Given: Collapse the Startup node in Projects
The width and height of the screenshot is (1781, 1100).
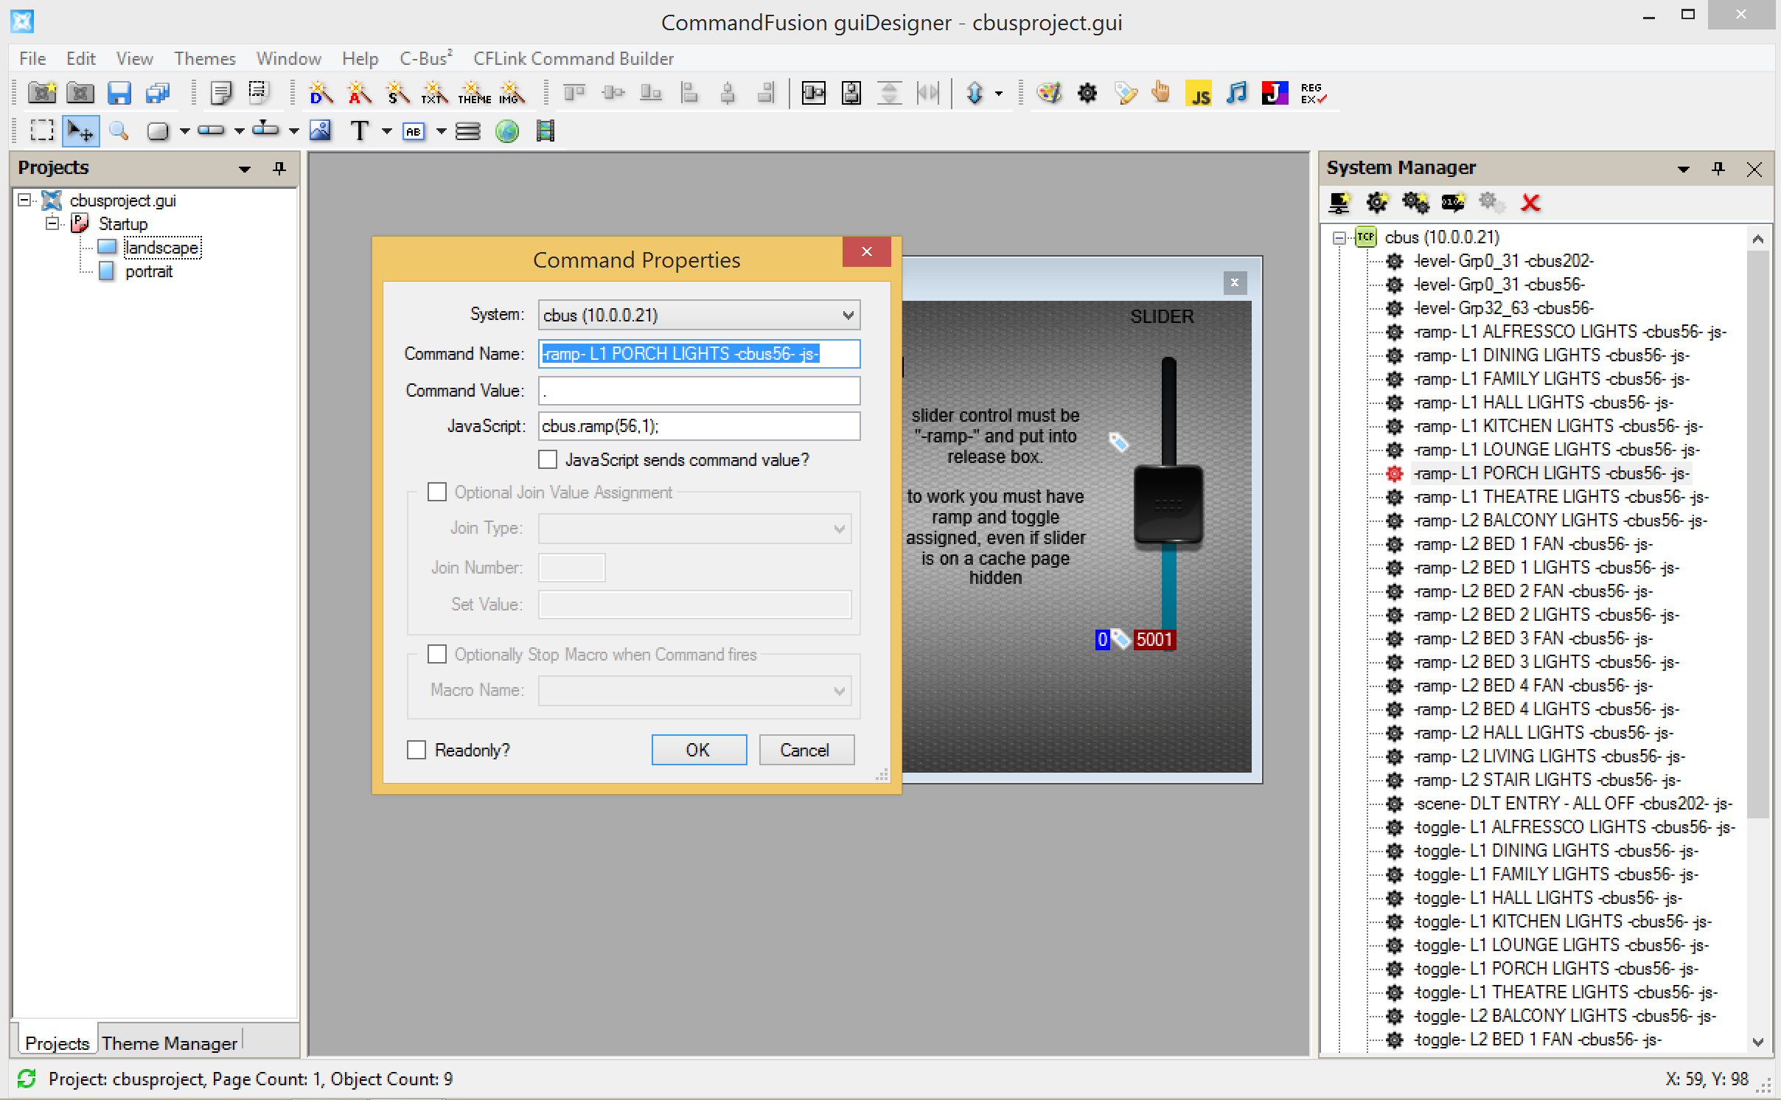Looking at the screenshot, I should [52, 223].
